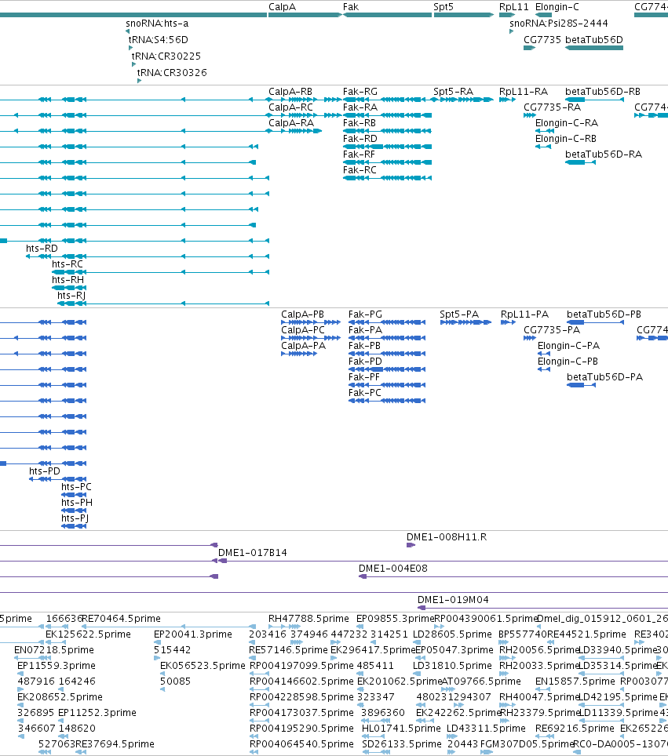The height and width of the screenshot is (756, 668).
Task: Select the tRNA:CR30326 feature label
Action: [172, 73]
